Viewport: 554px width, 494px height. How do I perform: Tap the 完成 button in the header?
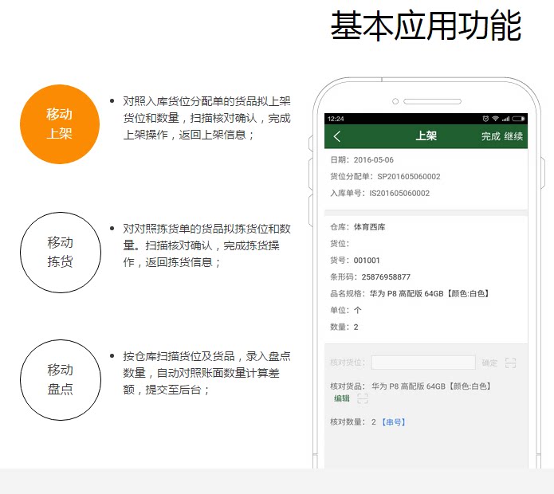tap(491, 136)
